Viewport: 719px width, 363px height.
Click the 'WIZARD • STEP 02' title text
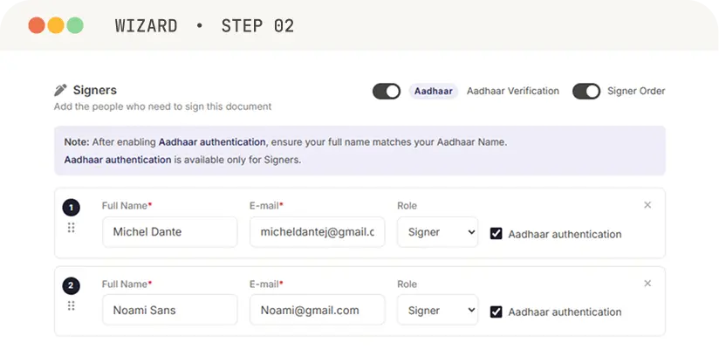pos(204,25)
